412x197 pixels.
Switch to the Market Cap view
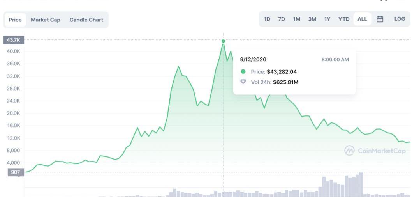click(x=46, y=20)
